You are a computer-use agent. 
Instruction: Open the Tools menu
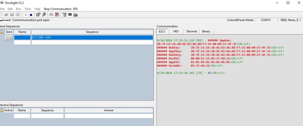coord(28,9)
